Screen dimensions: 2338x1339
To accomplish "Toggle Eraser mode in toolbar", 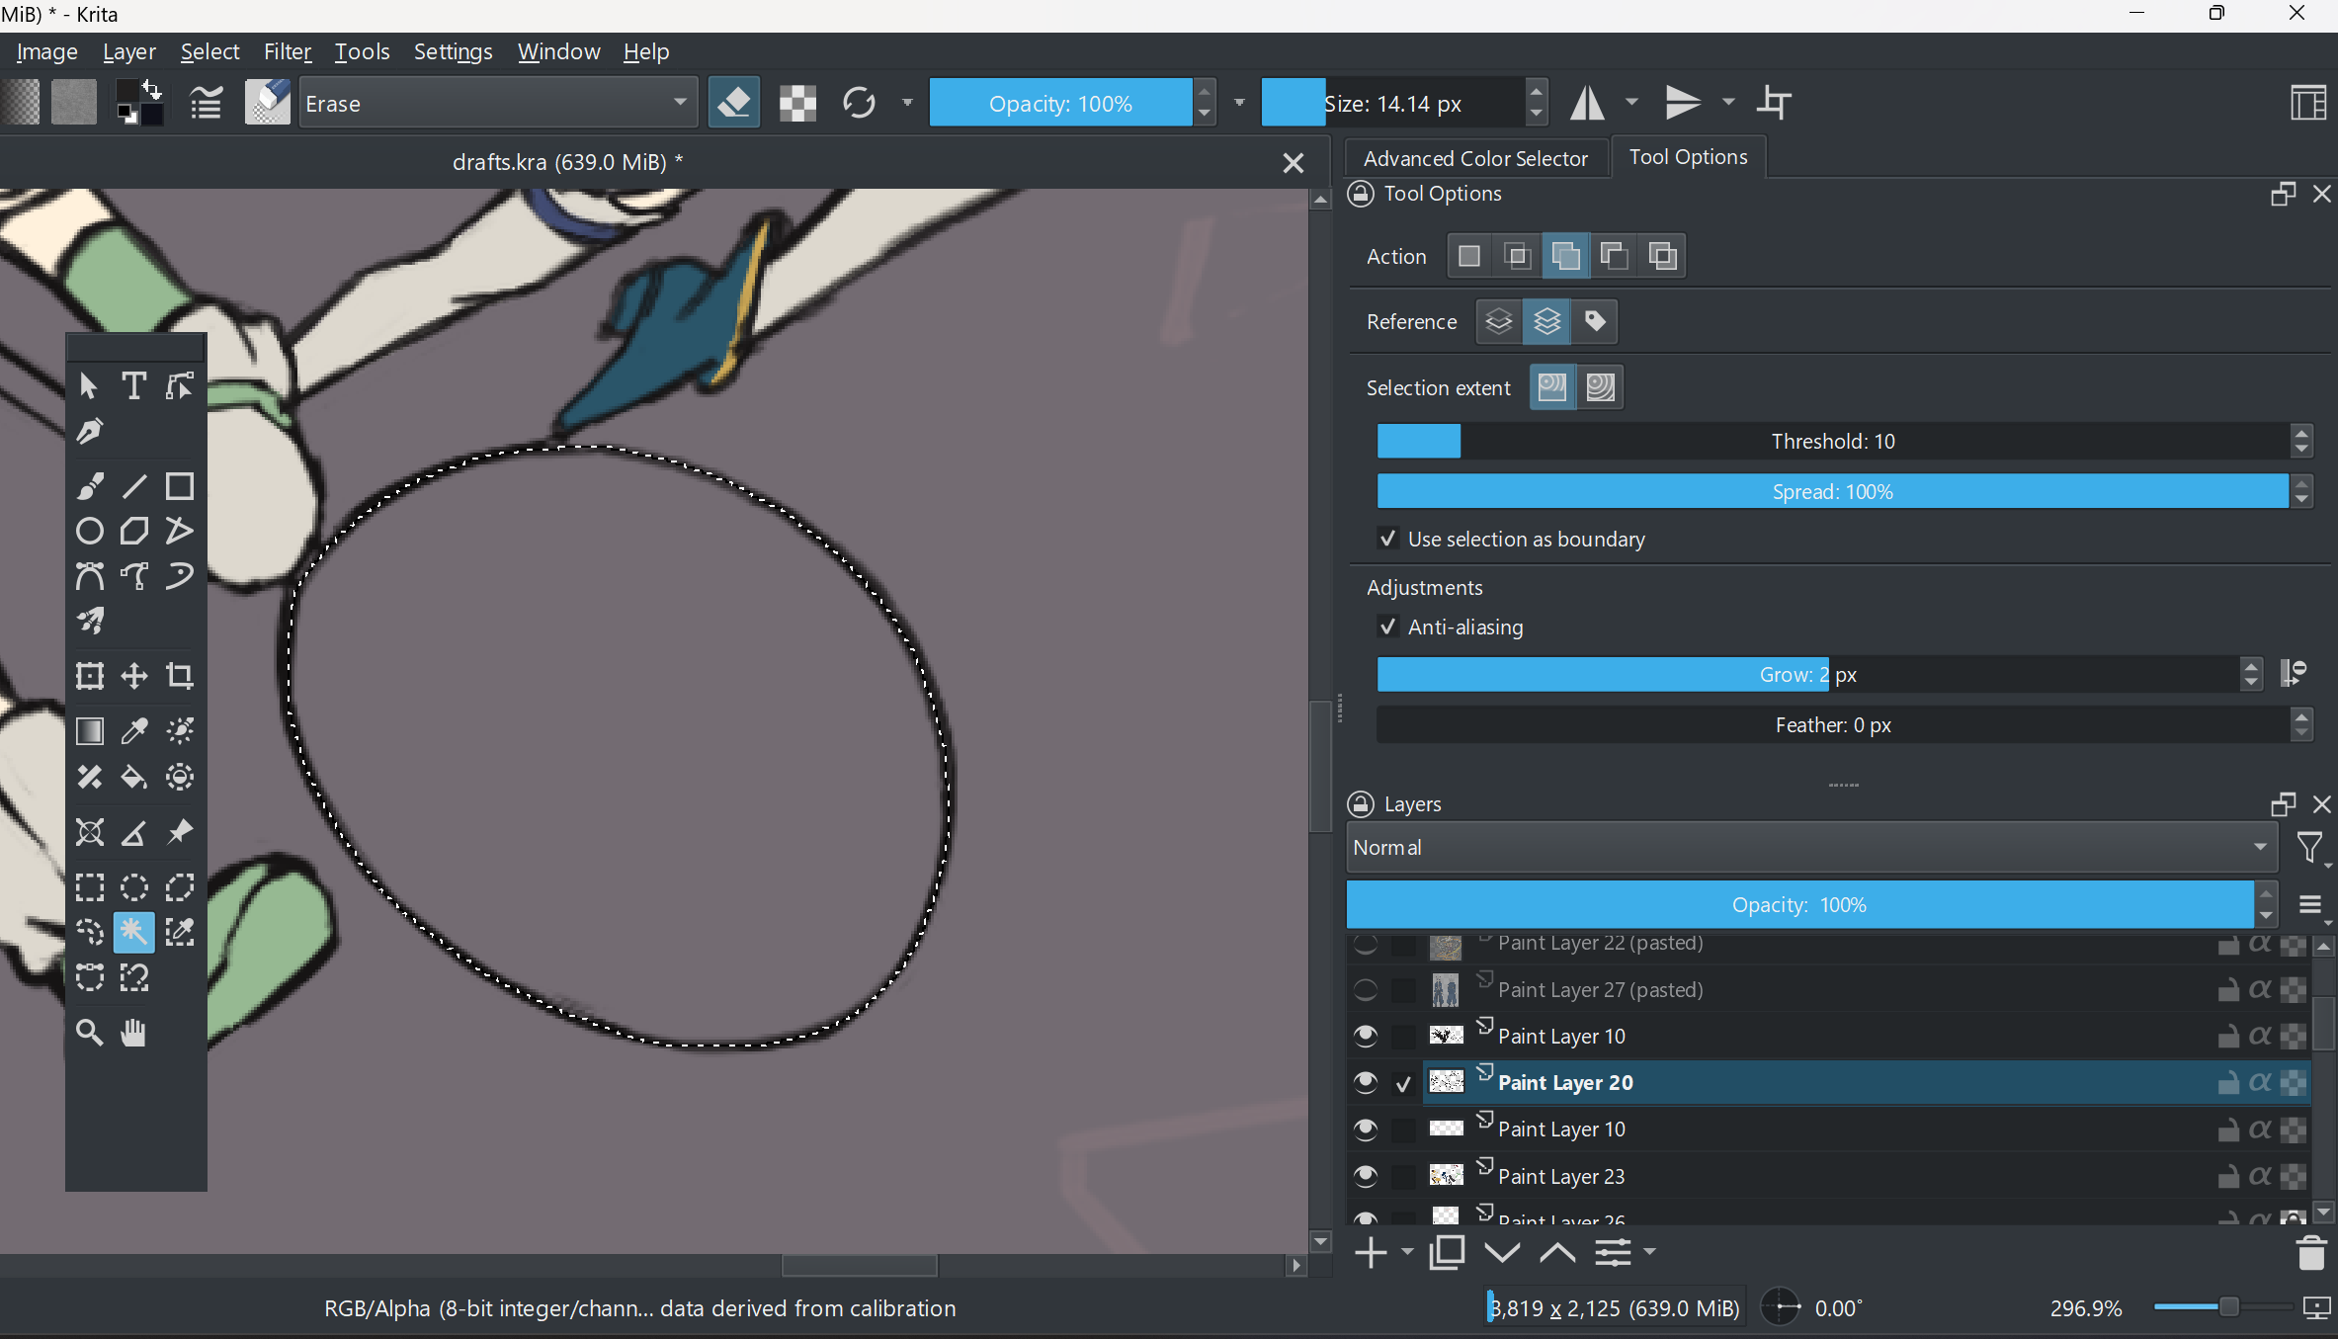I will point(733,103).
